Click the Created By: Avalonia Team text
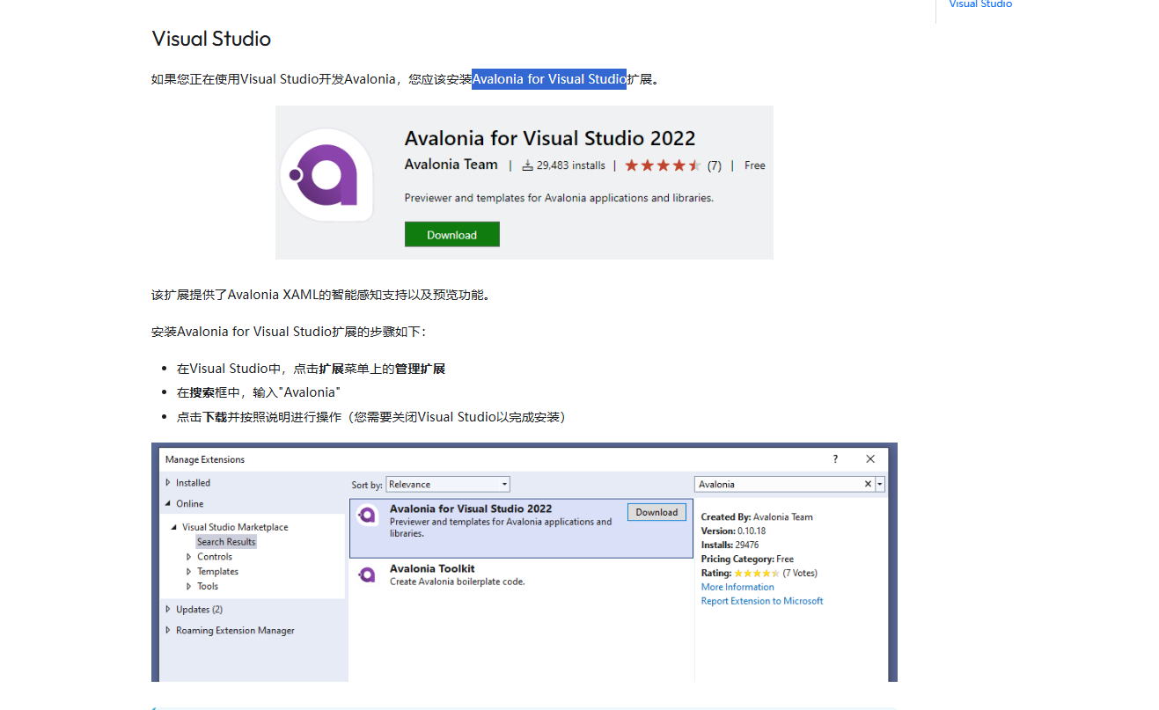This screenshot has height=710, width=1159. pyautogui.click(x=757, y=517)
